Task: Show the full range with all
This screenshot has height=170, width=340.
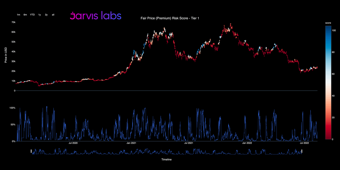Action: (x=53, y=14)
